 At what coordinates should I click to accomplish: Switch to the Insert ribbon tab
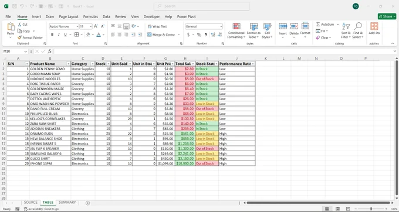36,16
